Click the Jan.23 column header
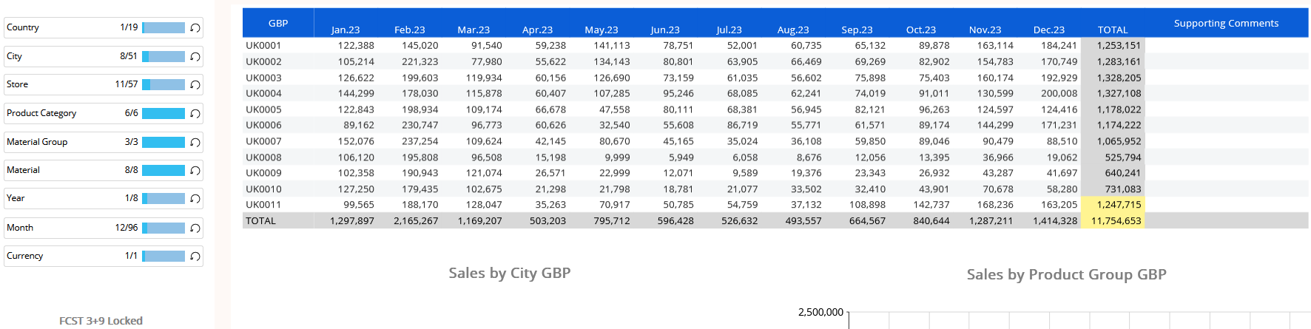The height and width of the screenshot is (329, 1311). point(346,30)
